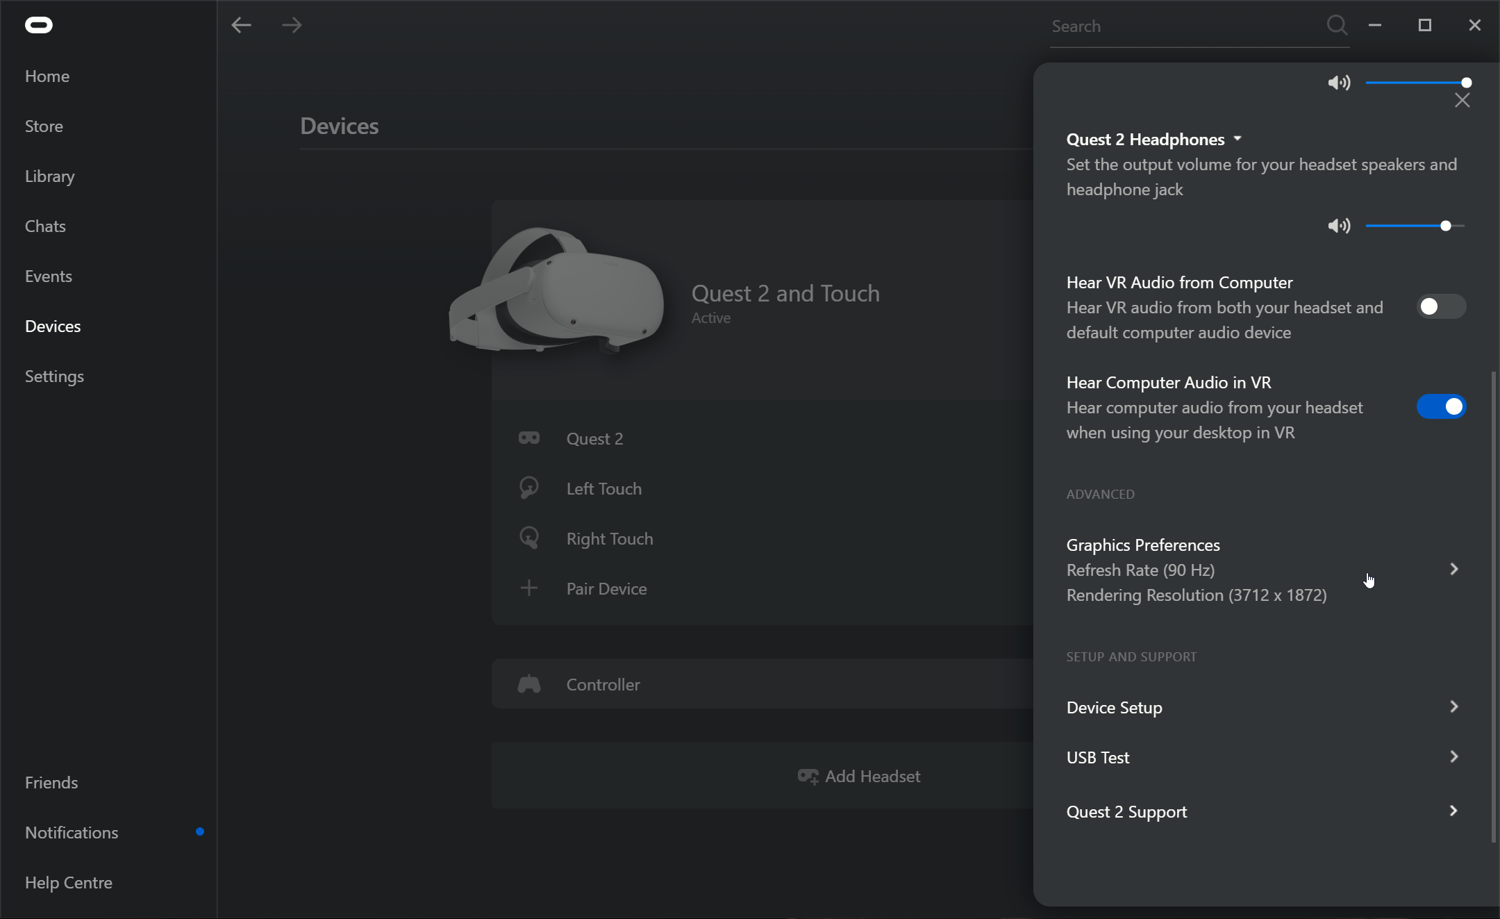This screenshot has height=919, width=1500.
Task: Select the Right Touch controller
Action: coord(608,538)
